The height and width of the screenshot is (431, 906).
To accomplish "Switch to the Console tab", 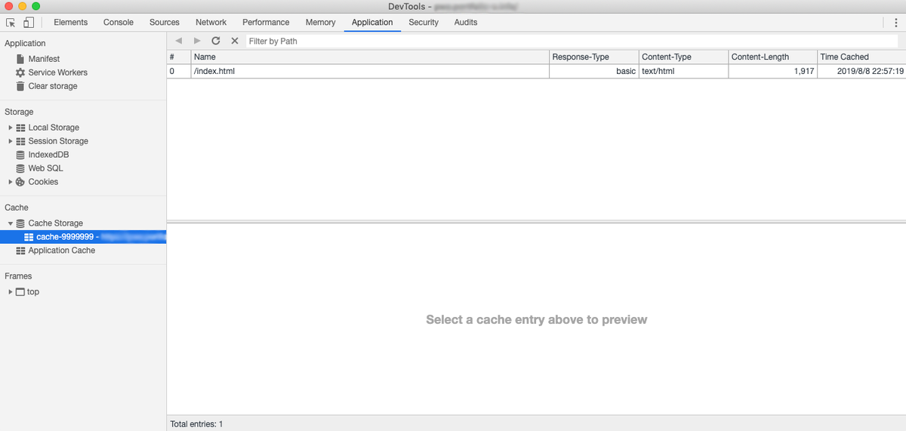I will (x=119, y=23).
